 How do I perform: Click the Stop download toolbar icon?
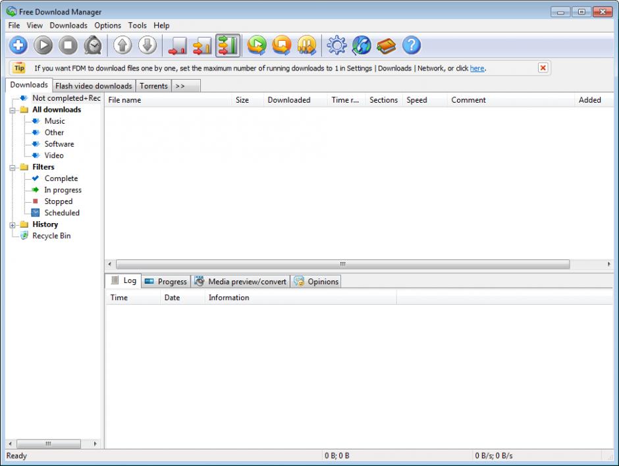pos(68,45)
